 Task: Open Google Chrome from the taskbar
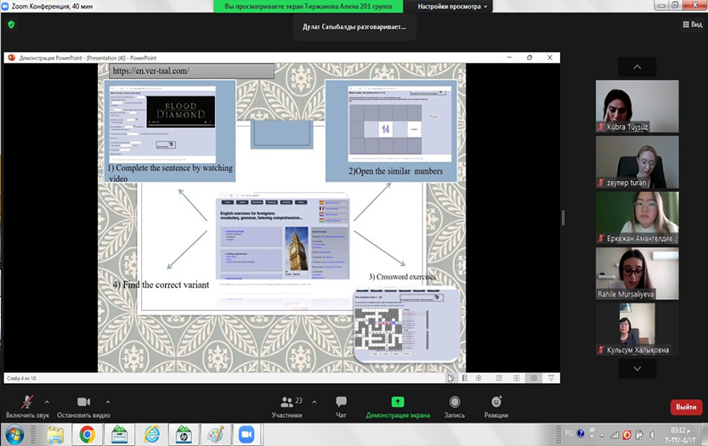coord(87,434)
